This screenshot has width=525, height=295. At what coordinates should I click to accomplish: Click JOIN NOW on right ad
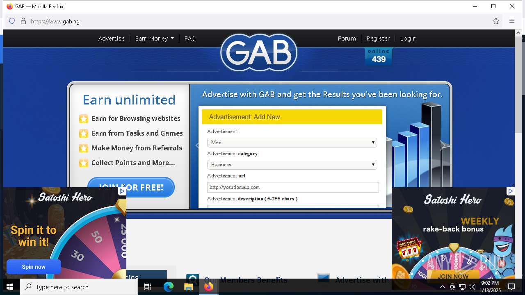(453, 276)
